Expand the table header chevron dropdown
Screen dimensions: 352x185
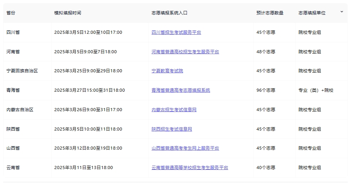342,12
